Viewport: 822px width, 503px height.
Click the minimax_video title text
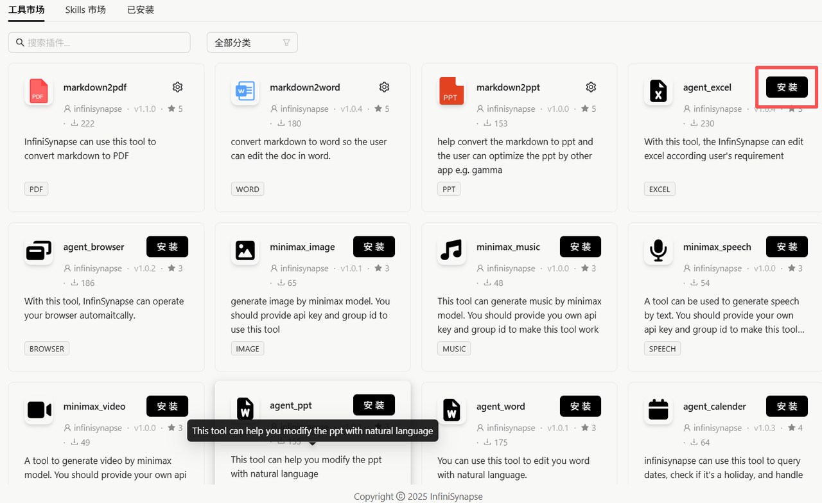coord(94,406)
